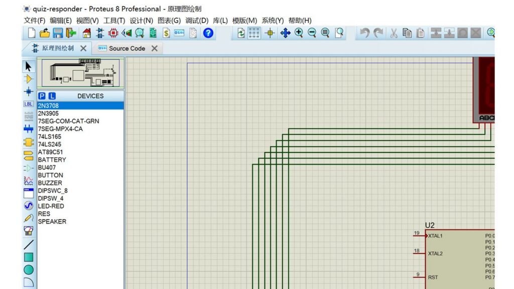Select the Device Pins Mode tool
This screenshot has height=289, width=514.
point(29,168)
